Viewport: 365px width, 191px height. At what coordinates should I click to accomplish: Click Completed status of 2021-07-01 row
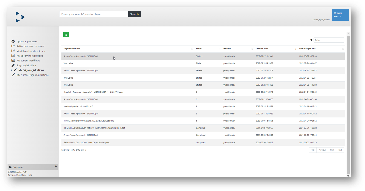201,128
